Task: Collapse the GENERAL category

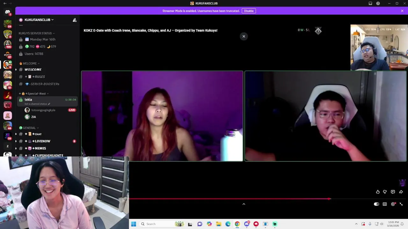Action: pyautogui.click(x=29, y=128)
